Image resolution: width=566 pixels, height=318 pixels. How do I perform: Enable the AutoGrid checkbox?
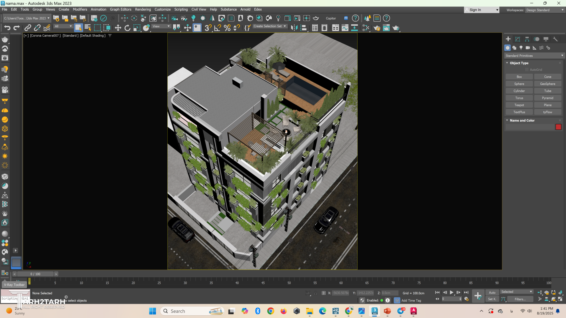coord(527,70)
